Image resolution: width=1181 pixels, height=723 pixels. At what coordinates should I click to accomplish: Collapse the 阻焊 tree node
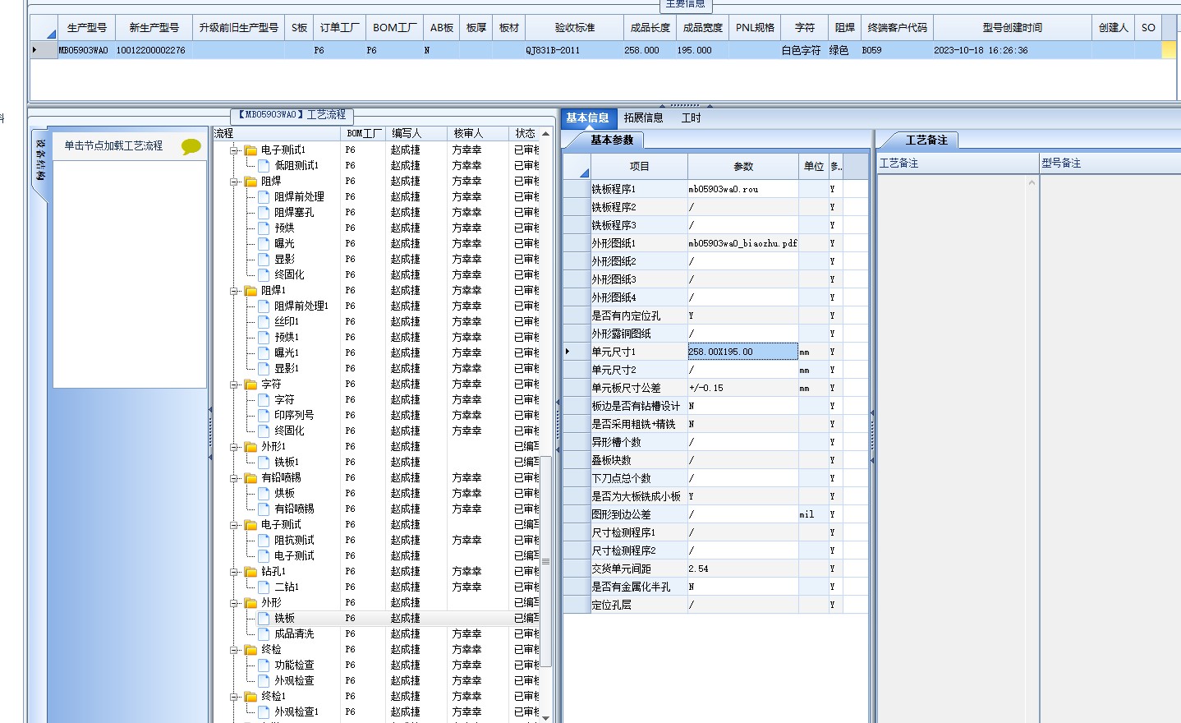pyautogui.click(x=234, y=182)
